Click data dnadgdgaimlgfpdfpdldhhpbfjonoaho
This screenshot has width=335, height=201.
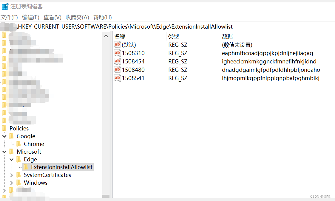[x=271, y=70]
